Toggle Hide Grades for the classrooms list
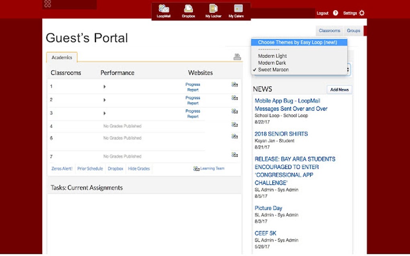Image resolution: width=410 pixels, height=256 pixels. coord(139,169)
